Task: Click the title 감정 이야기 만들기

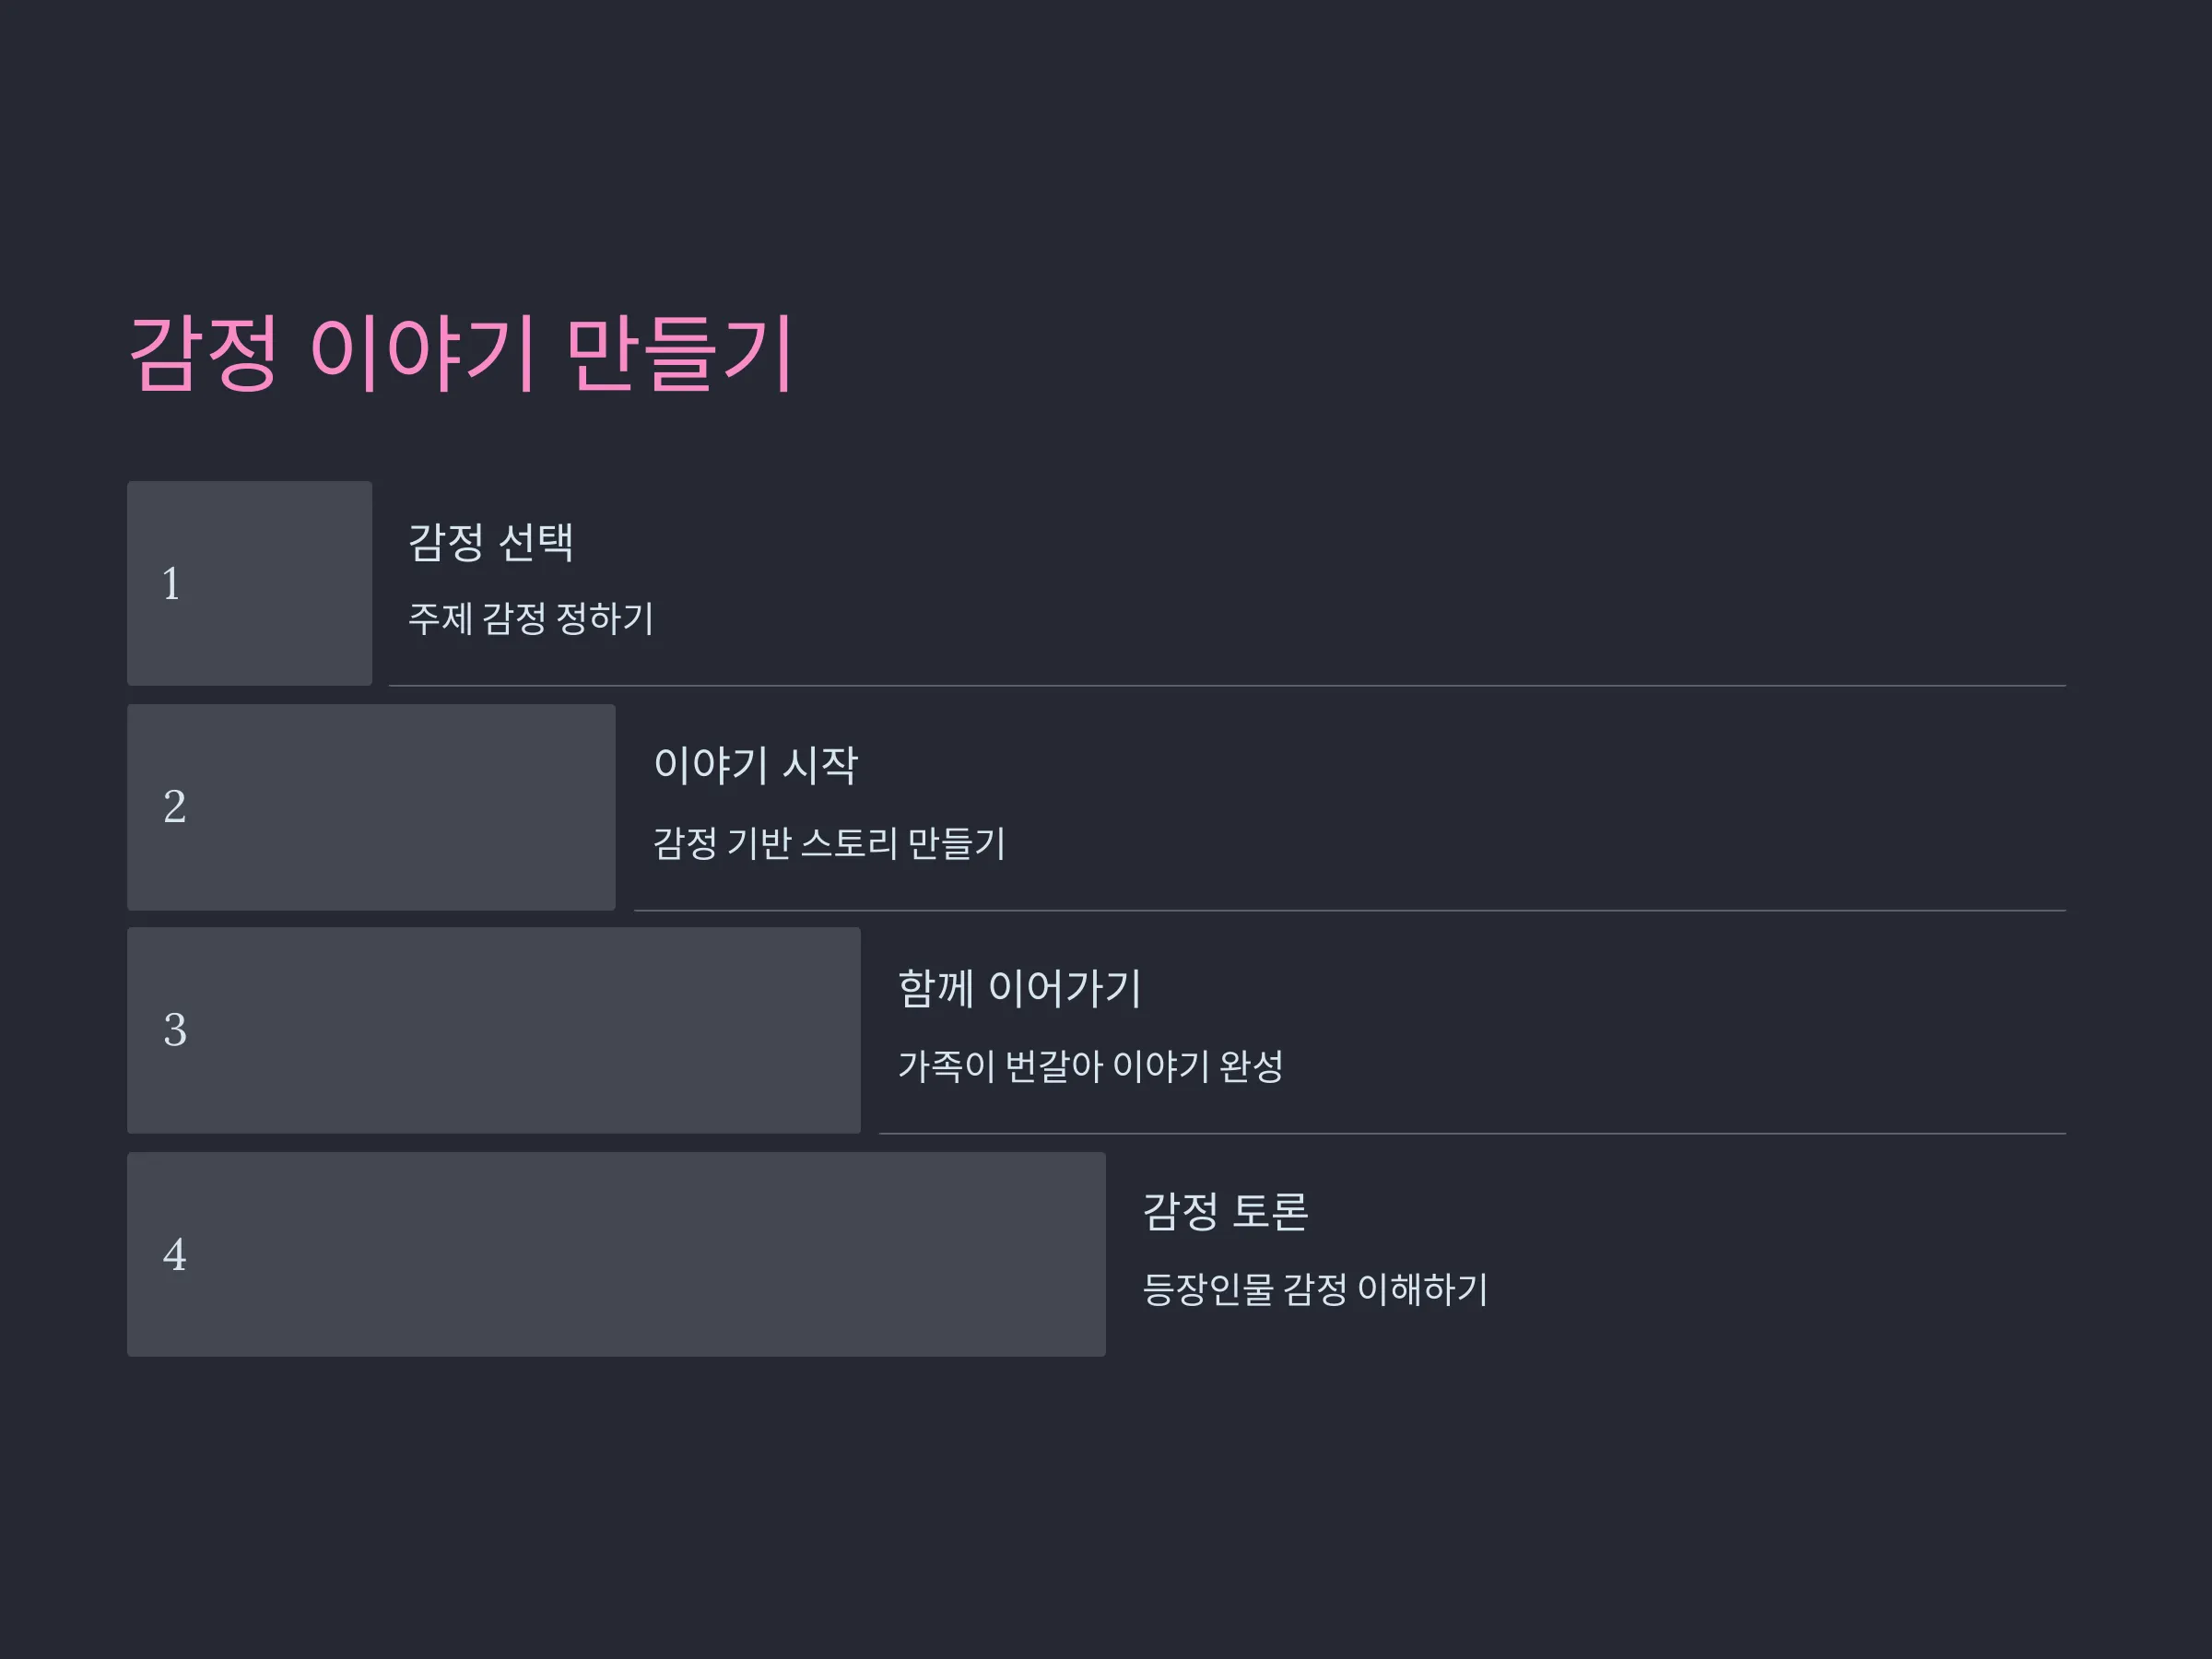Action: pyautogui.click(x=462, y=353)
